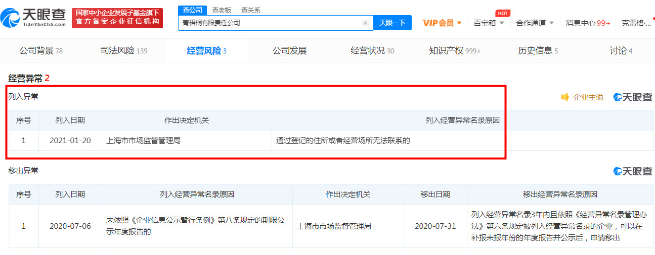Click the 企业主说 link
The height and width of the screenshot is (255, 655).
(x=588, y=97)
